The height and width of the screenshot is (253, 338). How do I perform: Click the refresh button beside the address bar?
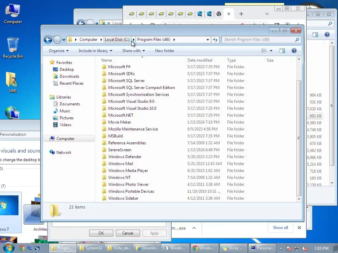click(x=215, y=40)
